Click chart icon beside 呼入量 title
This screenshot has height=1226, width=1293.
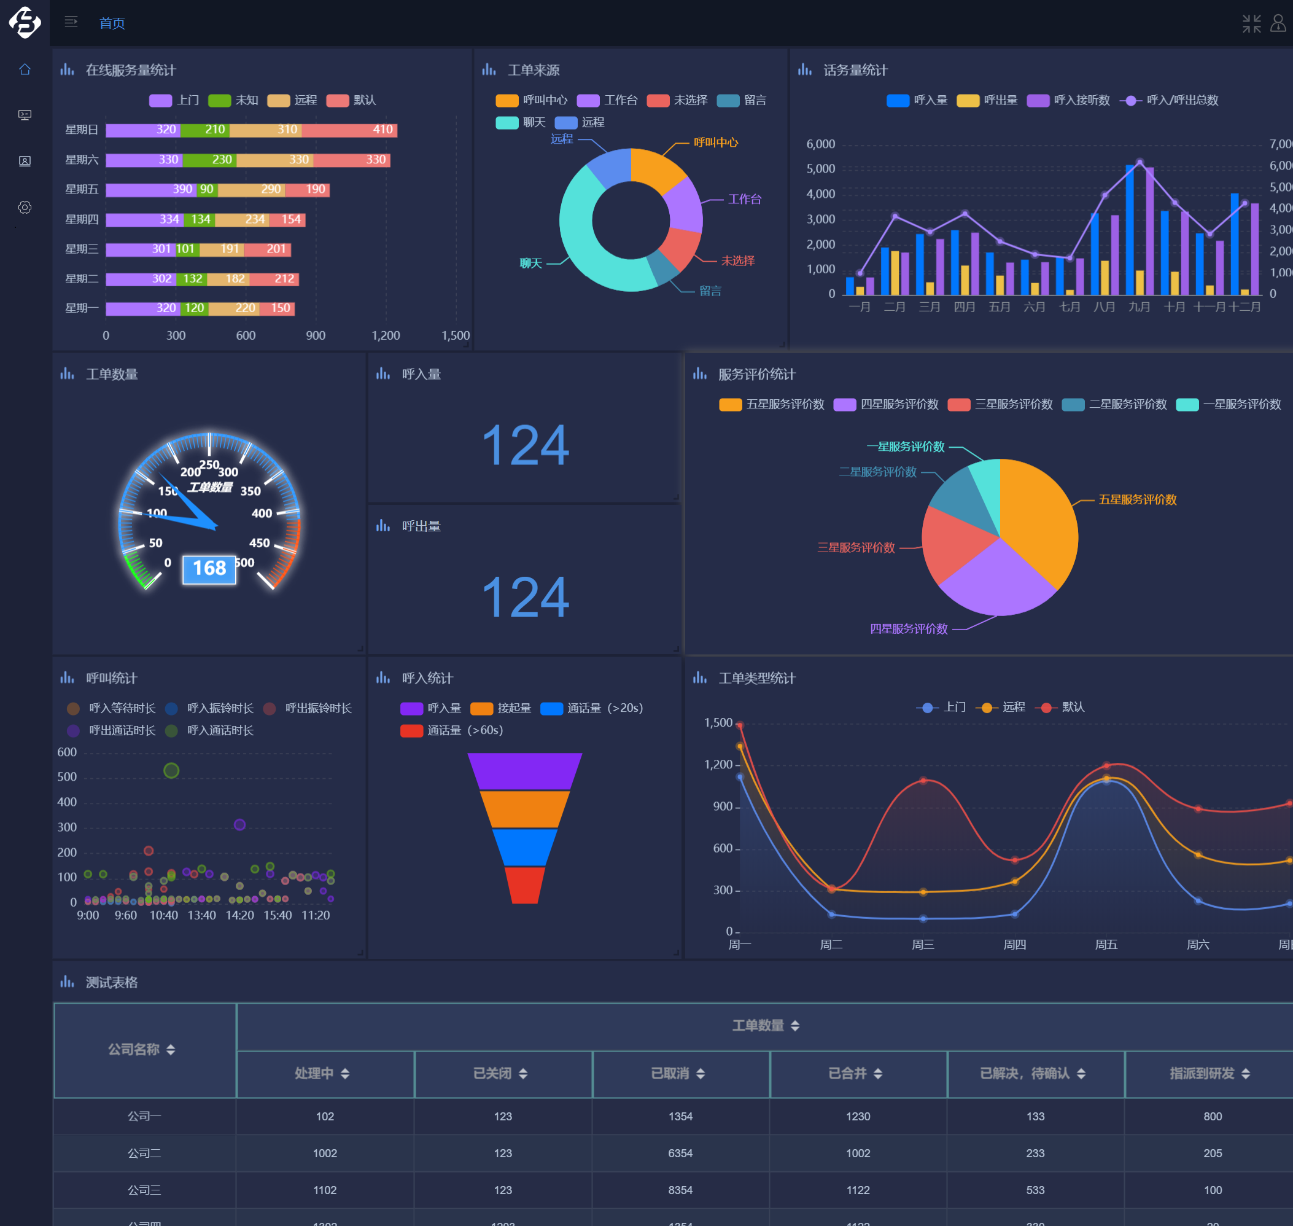[383, 374]
